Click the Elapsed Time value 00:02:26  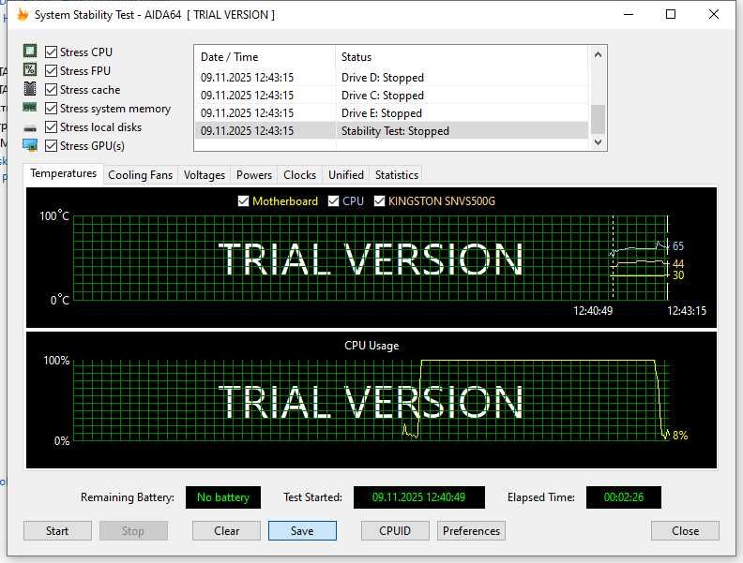pyautogui.click(x=624, y=497)
